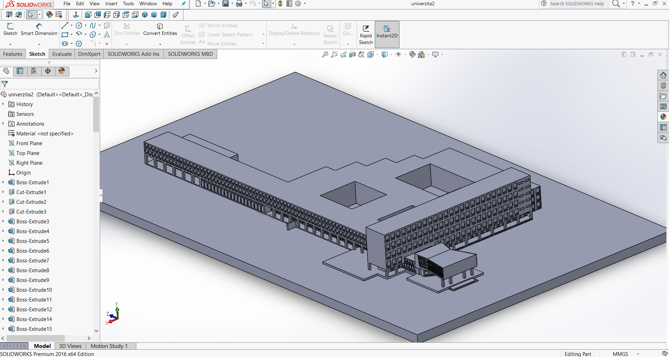This screenshot has height=357, width=671.
Task: Toggle Rapid Sketch mode
Action: pyautogui.click(x=366, y=34)
